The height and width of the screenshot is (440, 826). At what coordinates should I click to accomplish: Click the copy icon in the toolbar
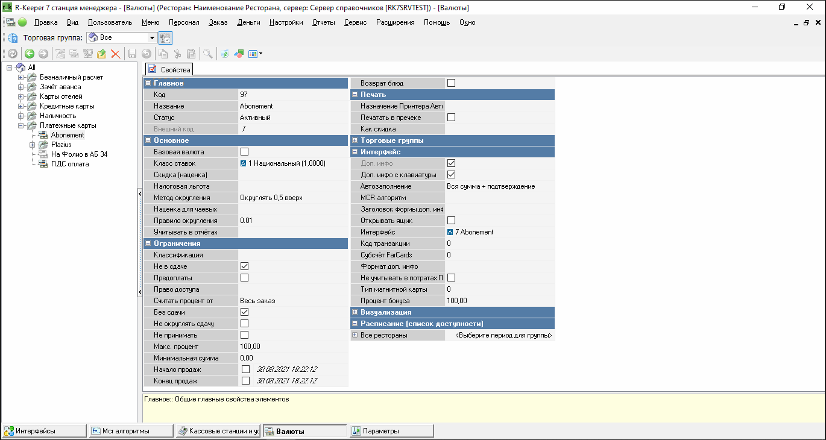(163, 54)
